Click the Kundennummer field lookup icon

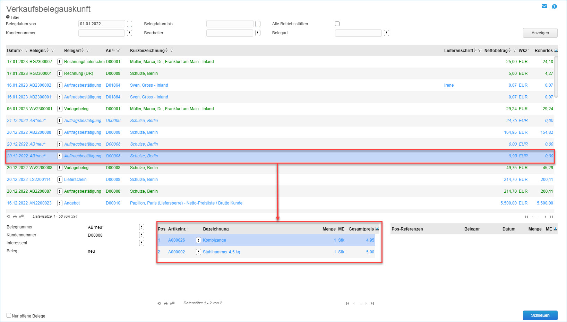[129, 33]
